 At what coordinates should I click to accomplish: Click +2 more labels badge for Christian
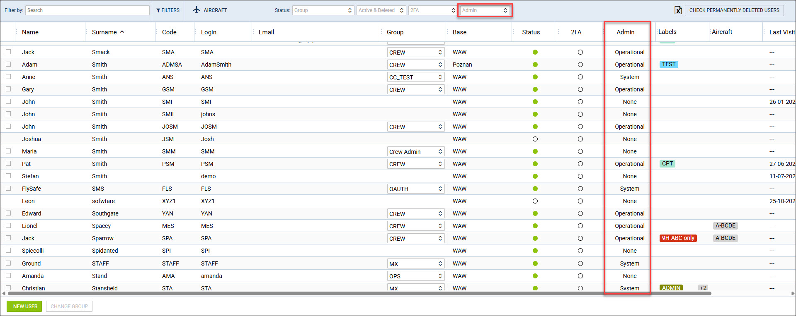point(703,288)
